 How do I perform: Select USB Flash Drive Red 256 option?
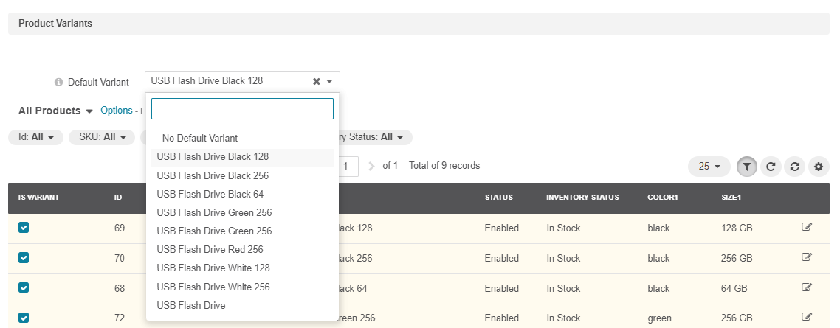(x=210, y=249)
